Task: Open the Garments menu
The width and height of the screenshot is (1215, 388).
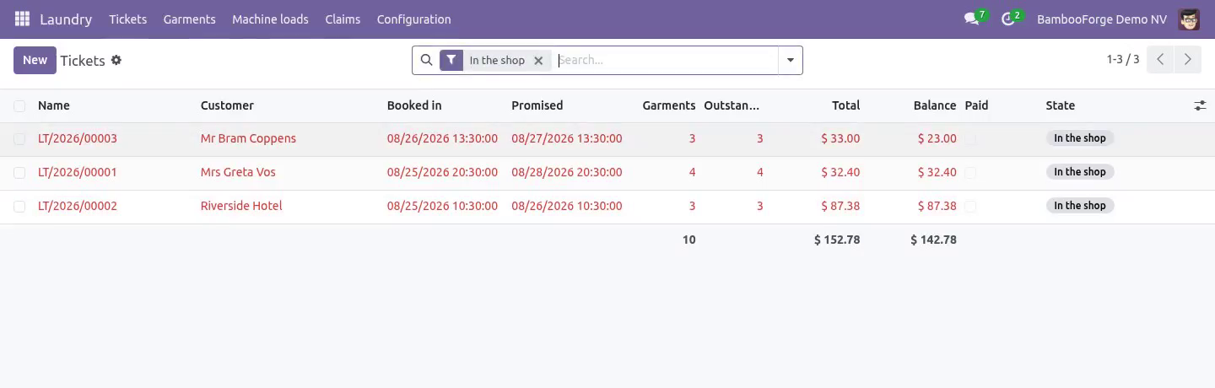Action: click(189, 19)
